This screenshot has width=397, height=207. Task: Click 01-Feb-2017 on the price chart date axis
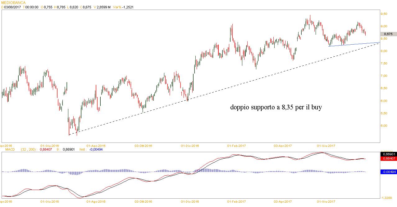(236, 145)
